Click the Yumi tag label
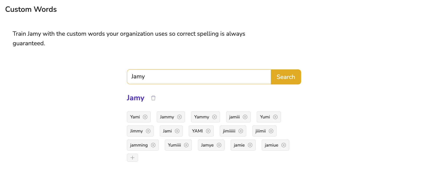426x178 pixels. pyautogui.click(x=265, y=117)
